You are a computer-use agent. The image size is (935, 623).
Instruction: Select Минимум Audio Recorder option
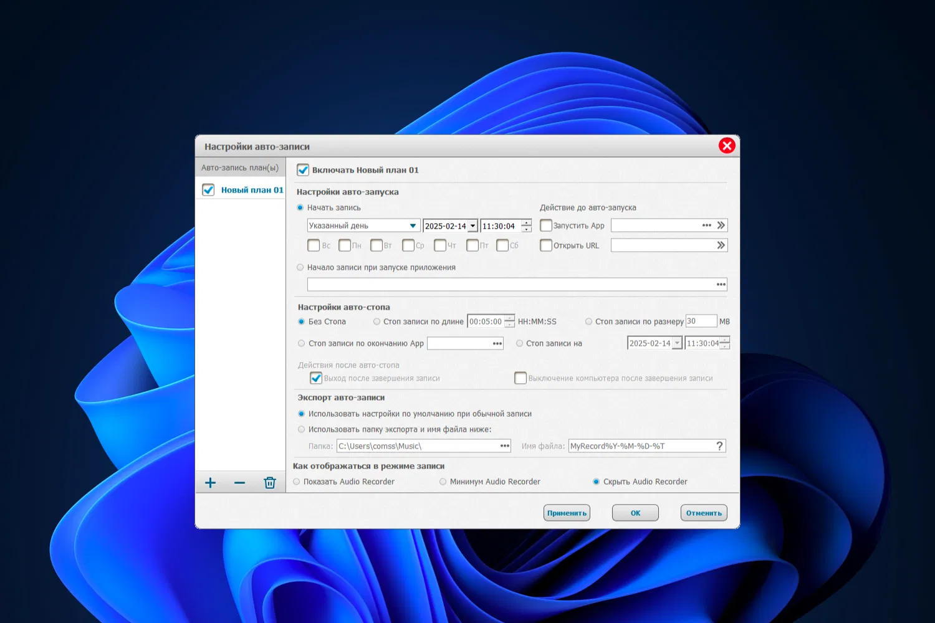point(443,482)
